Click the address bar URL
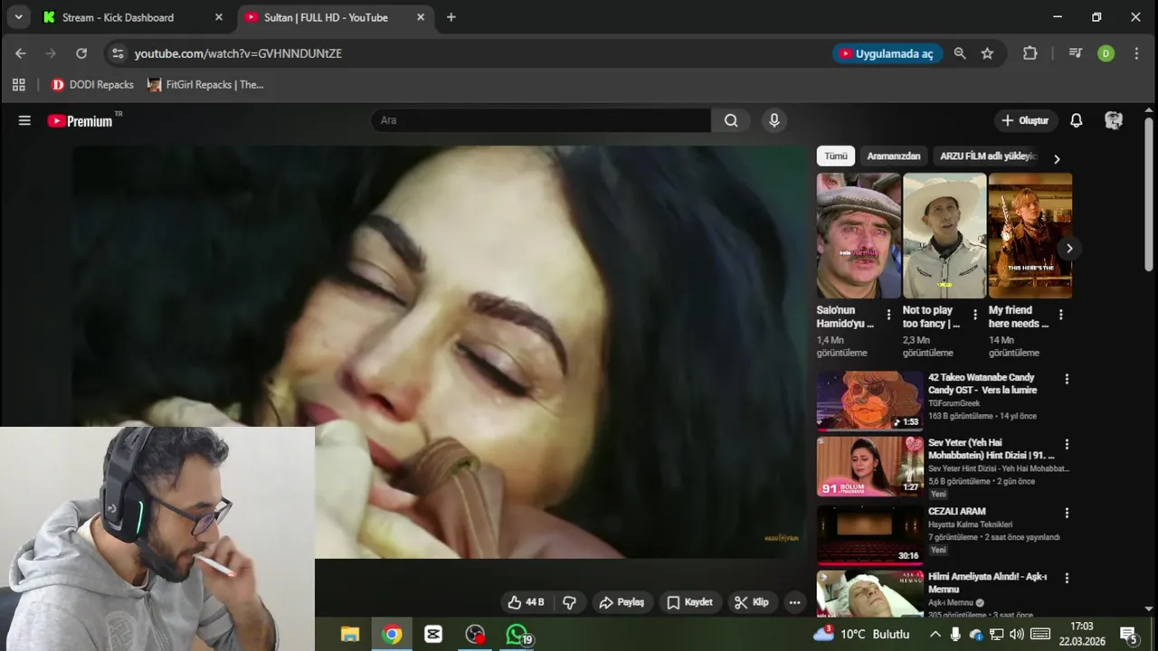 [238, 53]
